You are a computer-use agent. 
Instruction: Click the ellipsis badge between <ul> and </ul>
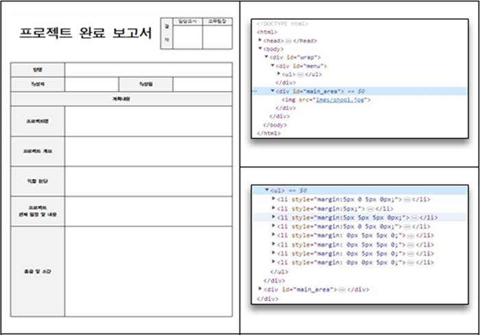pyautogui.click(x=300, y=75)
